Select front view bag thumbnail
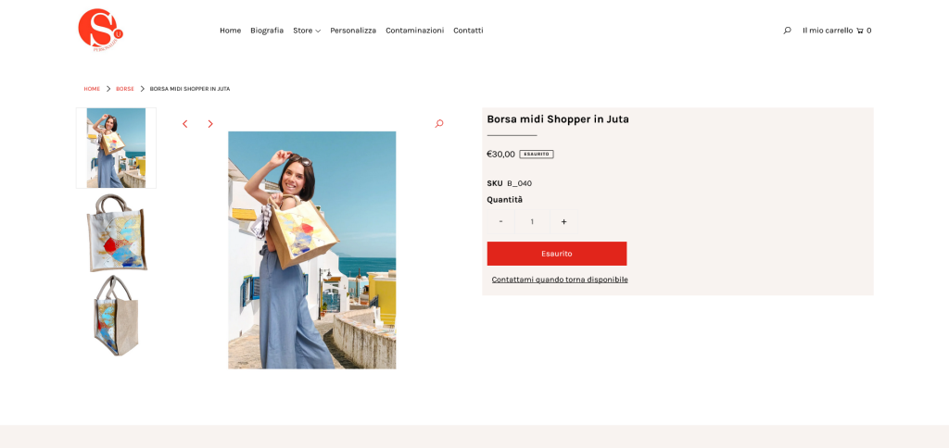The image size is (949, 448). coord(116,232)
